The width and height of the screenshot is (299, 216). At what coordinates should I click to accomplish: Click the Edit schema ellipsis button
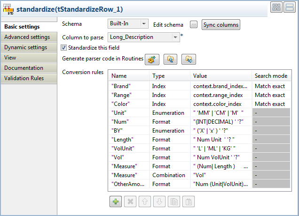click(x=194, y=24)
